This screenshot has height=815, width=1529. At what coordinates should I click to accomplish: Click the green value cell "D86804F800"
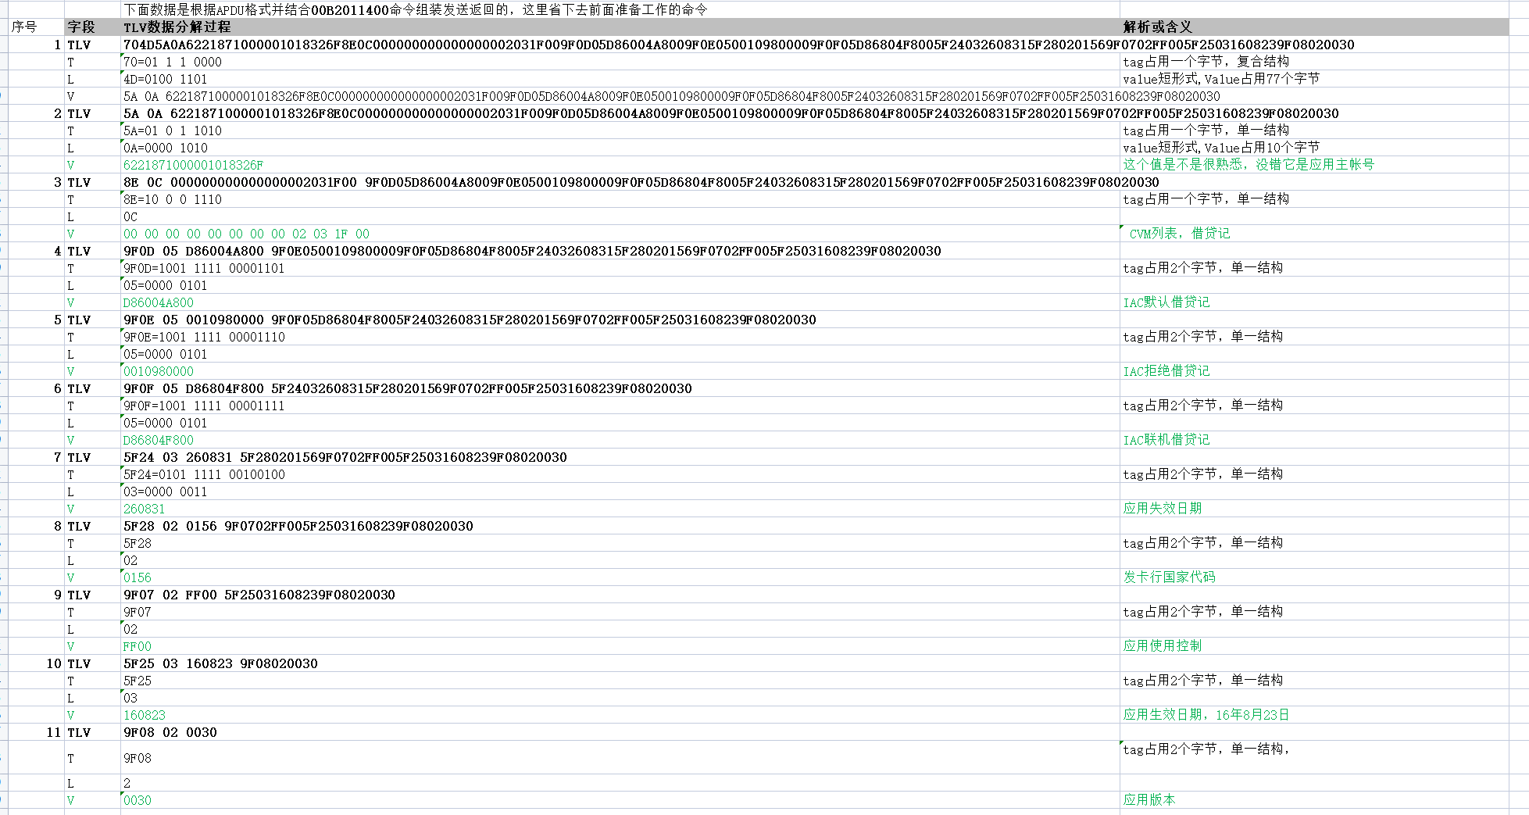159,441
